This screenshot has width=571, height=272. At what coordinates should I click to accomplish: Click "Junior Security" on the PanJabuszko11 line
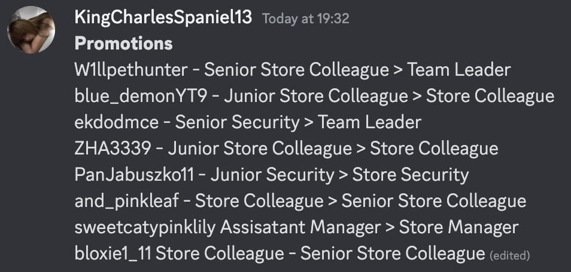[x=272, y=175]
